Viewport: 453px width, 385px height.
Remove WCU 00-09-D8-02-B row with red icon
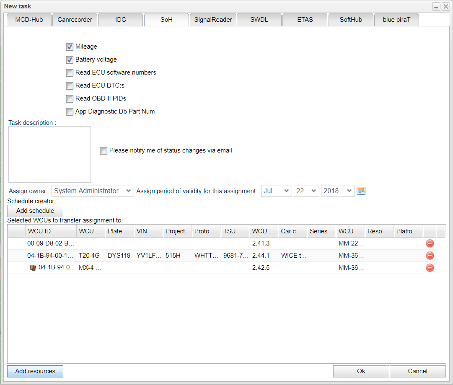[430, 243]
